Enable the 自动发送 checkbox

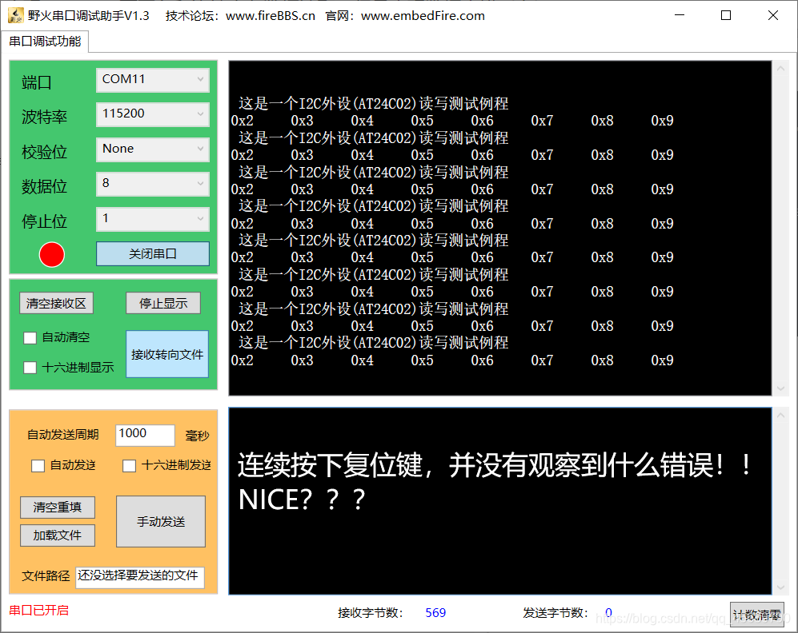[x=38, y=465]
